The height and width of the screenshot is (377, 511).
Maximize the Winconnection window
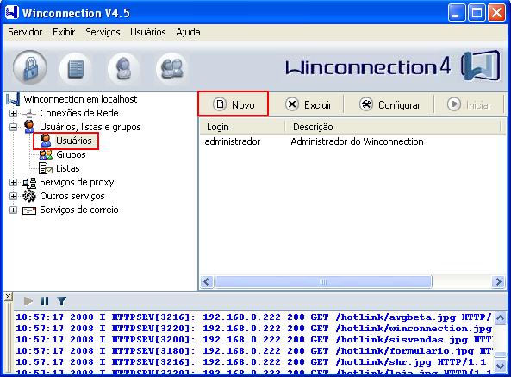477,13
